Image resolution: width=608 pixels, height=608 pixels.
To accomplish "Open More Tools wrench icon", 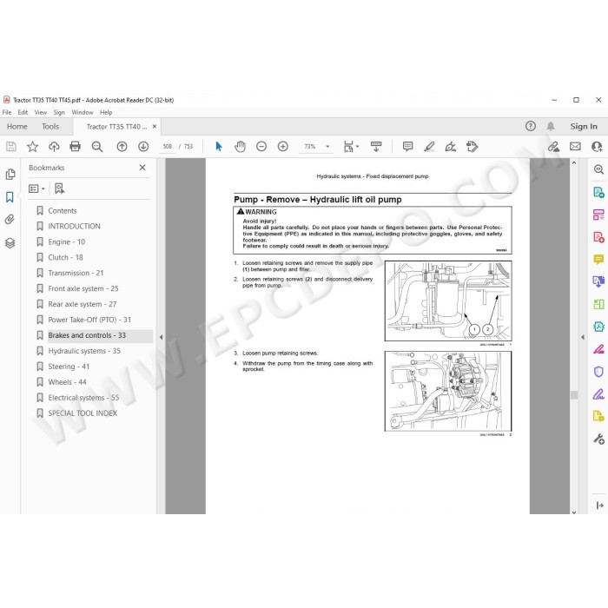I will [598, 439].
